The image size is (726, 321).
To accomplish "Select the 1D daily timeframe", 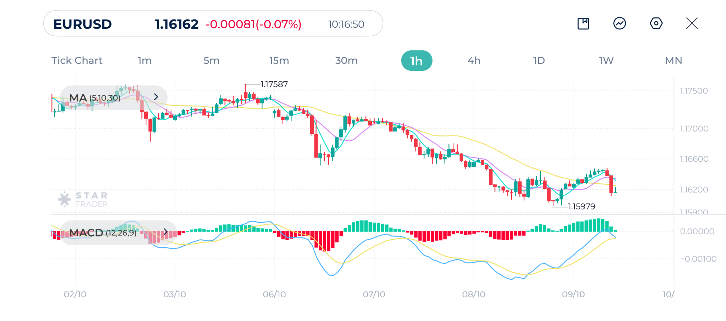I will tap(539, 61).
